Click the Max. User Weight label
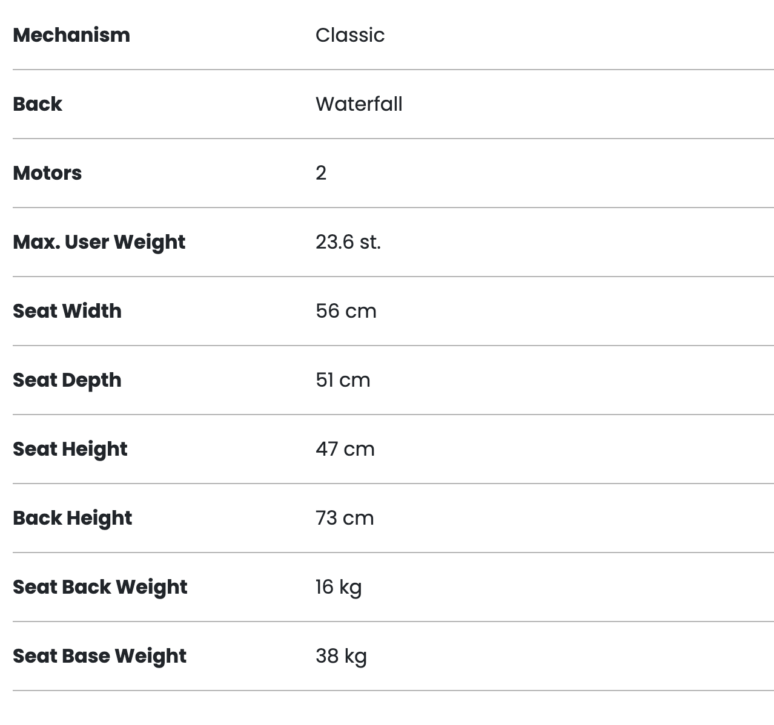Image resolution: width=774 pixels, height=725 pixels. [x=99, y=242]
